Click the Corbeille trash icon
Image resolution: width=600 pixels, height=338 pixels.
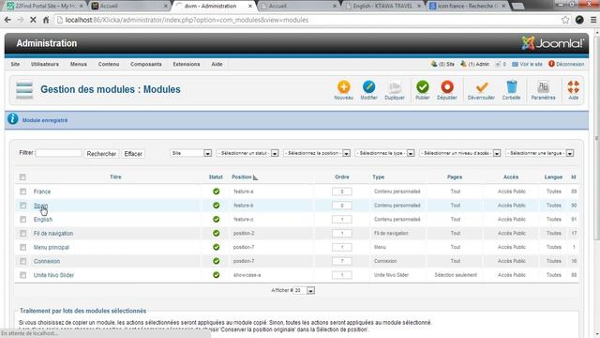pyautogui.click(x=511, y=87)
